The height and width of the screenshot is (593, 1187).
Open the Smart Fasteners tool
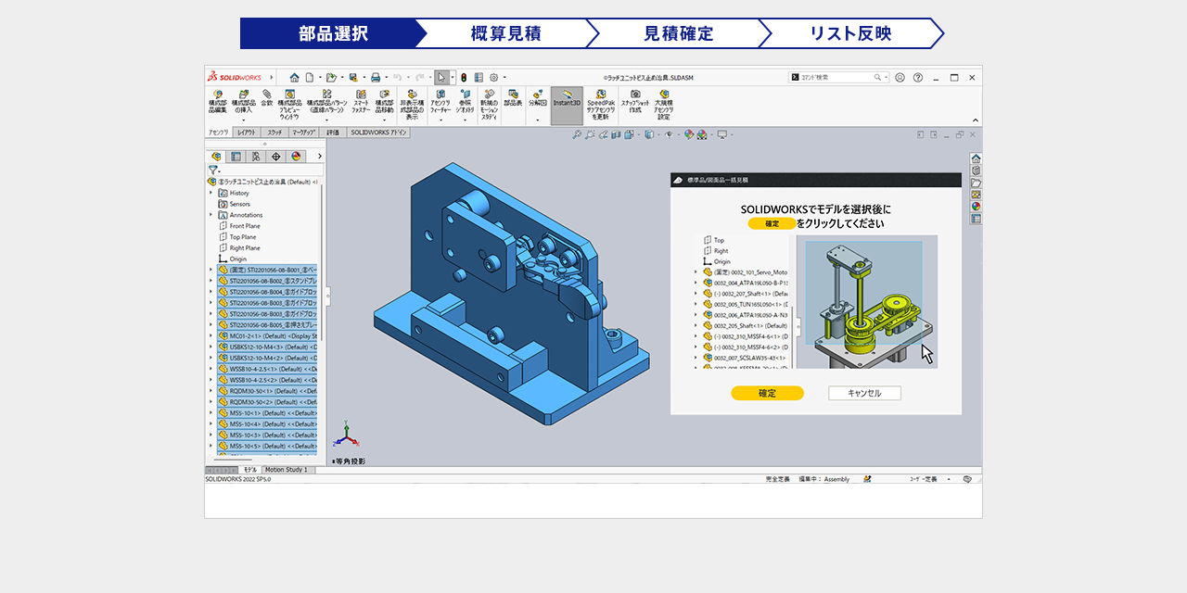360,95
